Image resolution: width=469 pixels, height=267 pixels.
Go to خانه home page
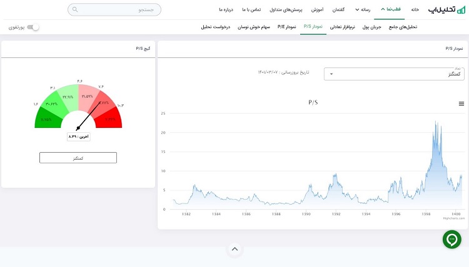pyautogui.click(x=415, y=9)
